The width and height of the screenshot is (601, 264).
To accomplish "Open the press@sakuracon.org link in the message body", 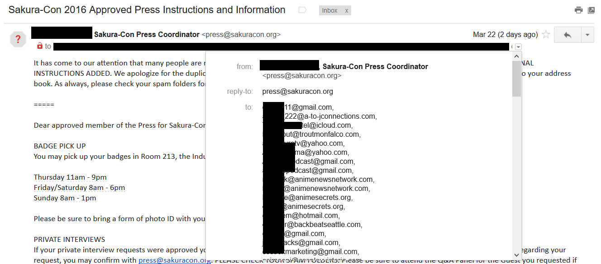I will 175,260.
